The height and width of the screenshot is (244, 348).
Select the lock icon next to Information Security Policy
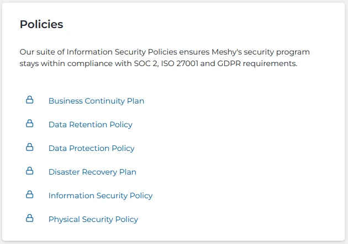(30, 195)
